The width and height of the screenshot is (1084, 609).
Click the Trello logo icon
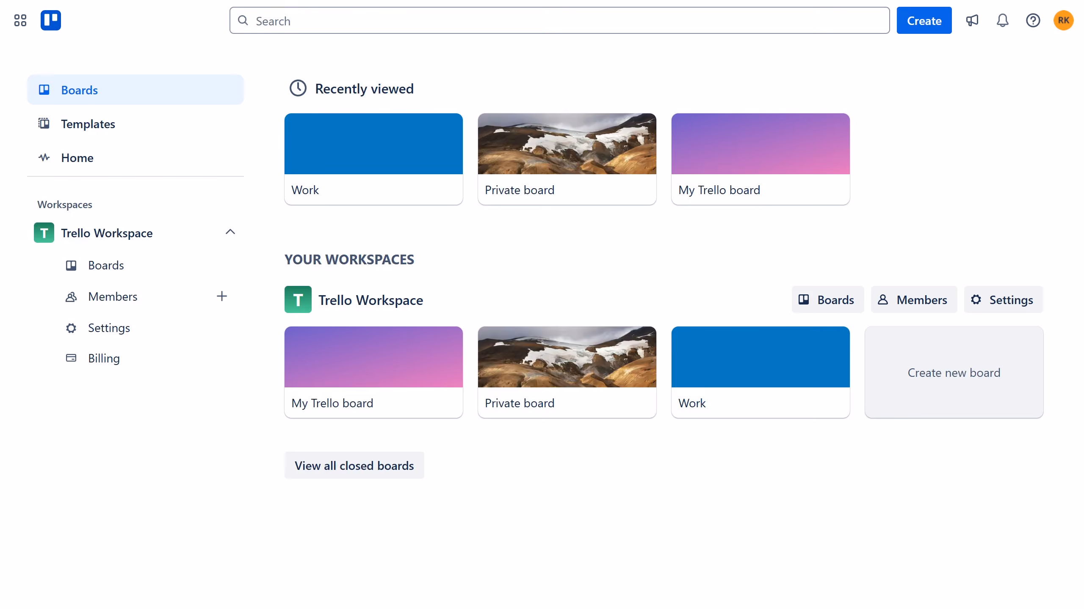pyautogui.click(x=51, y=20)
